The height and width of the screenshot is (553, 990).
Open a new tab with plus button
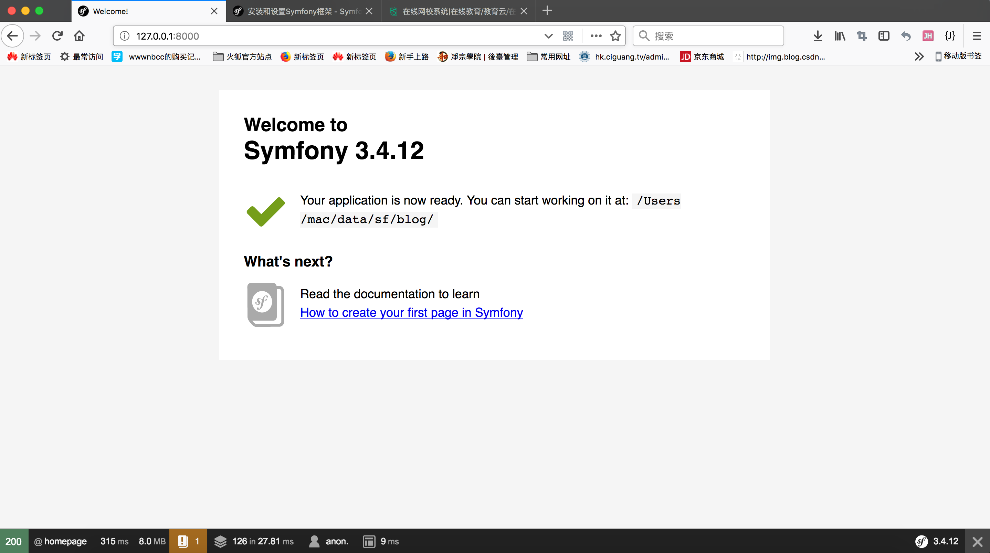click(547, 11)
